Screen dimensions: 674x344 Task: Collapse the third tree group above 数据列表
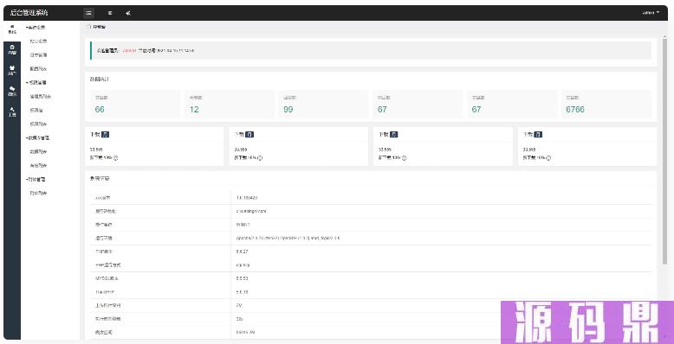pos(37,138)
